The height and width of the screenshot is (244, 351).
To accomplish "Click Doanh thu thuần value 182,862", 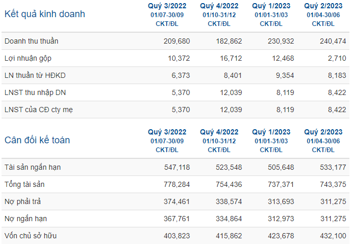I will (229, 42).
